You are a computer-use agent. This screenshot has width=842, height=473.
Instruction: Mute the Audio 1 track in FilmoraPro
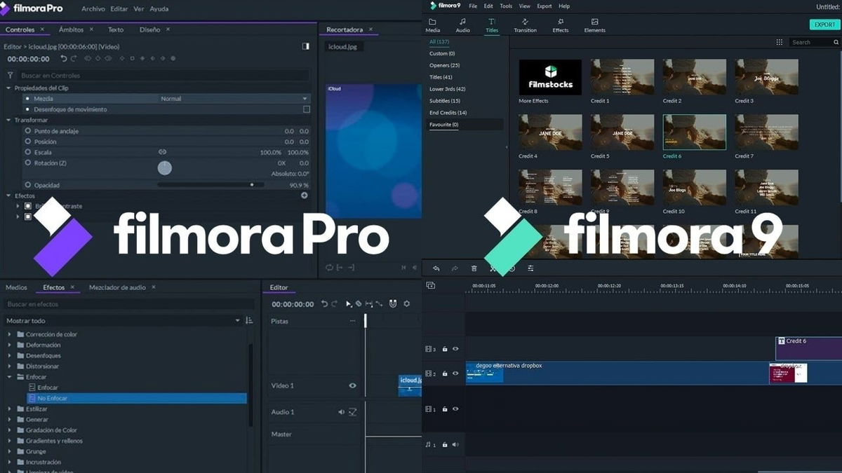click(x=342, y=411)
